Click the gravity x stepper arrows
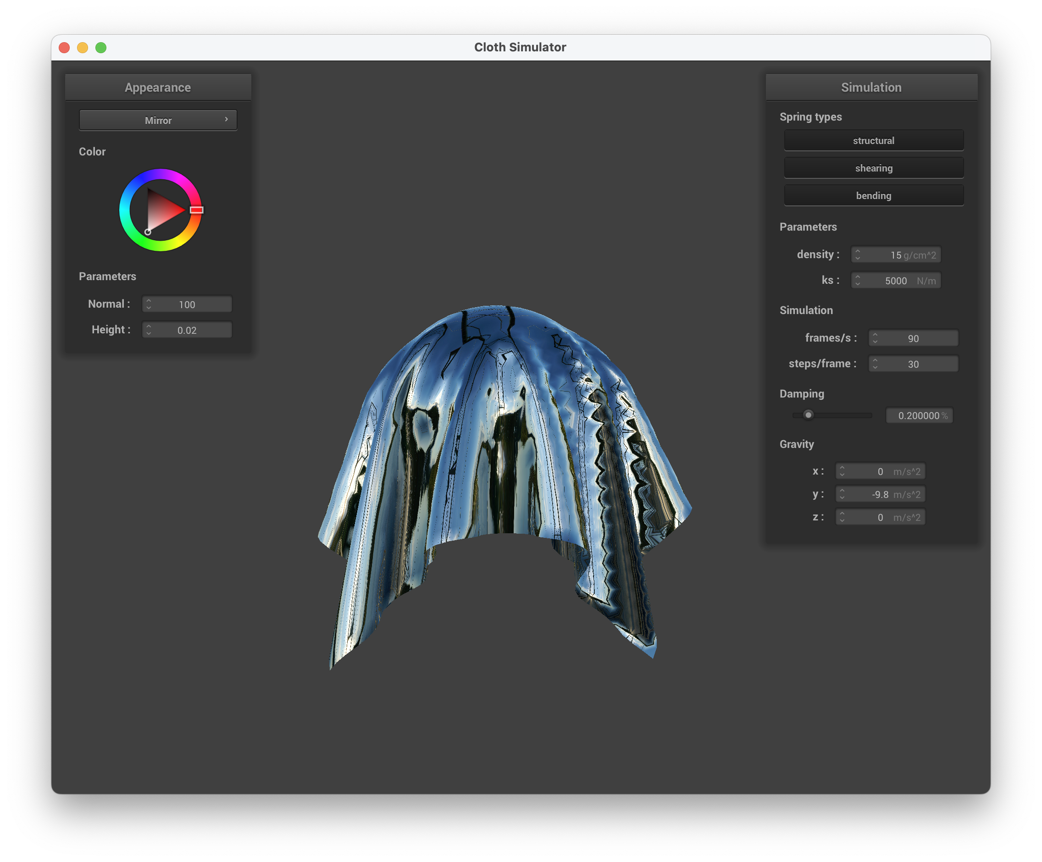This screenshot has height=862, width=1042. [842, 471]
